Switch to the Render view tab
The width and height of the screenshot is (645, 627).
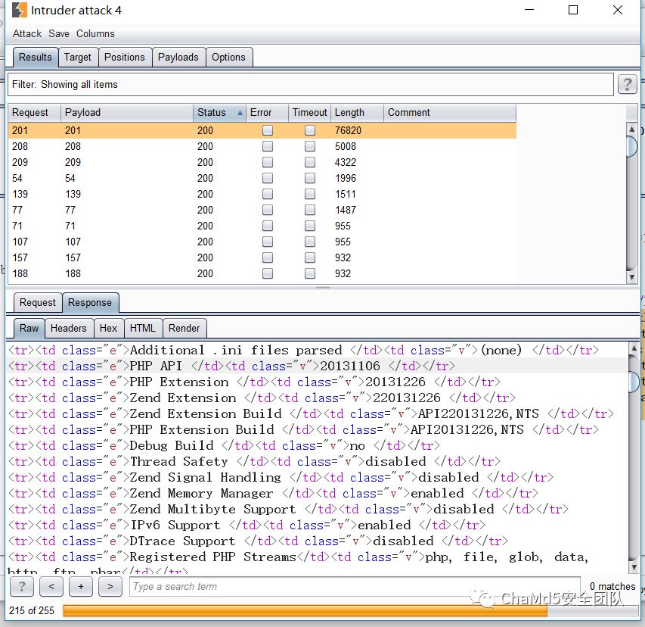click(185, 329)
